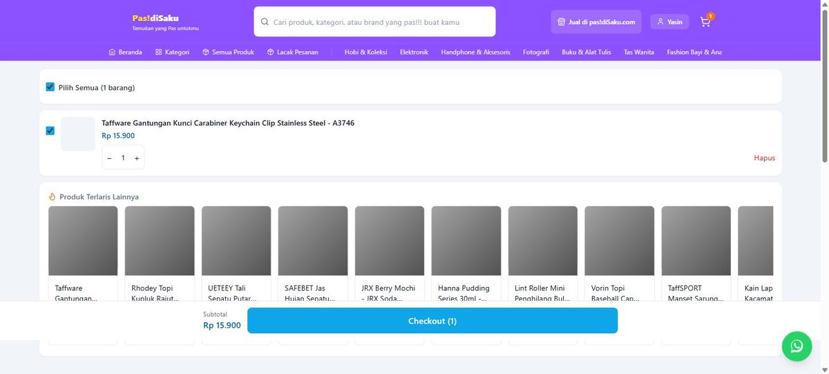Browse Hobi & Koleksi category

coord(365,52)
